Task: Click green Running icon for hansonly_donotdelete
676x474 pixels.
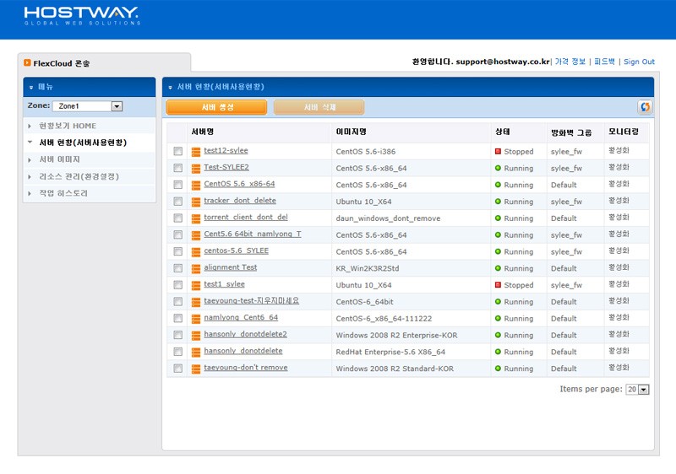Action: click(x=498, y=352)
